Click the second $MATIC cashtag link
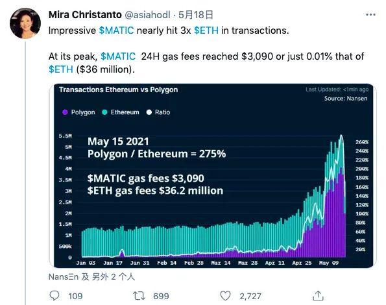386x305 pixels. click(x=118, y=56)
